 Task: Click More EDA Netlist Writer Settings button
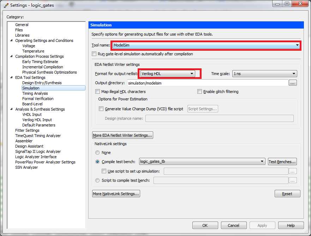click(x=122, y=135)
